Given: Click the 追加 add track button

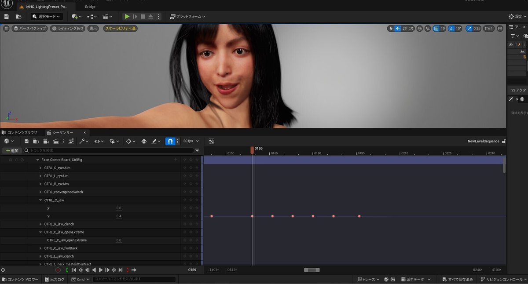Looking at the screenshot, I should pos(12,150).
